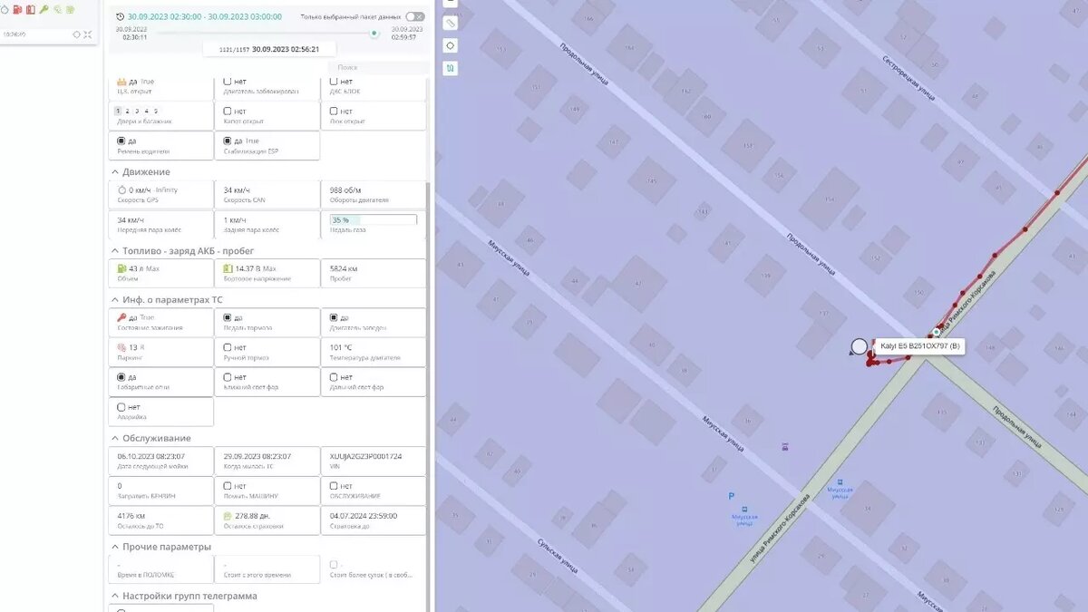Click the battery icon next to 14.37 В
Viewport: 1088px width, 612px height.
(228, 268)
